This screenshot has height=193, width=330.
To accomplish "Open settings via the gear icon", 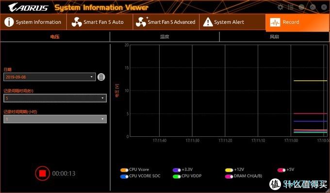I will click(x=280, y=7).
